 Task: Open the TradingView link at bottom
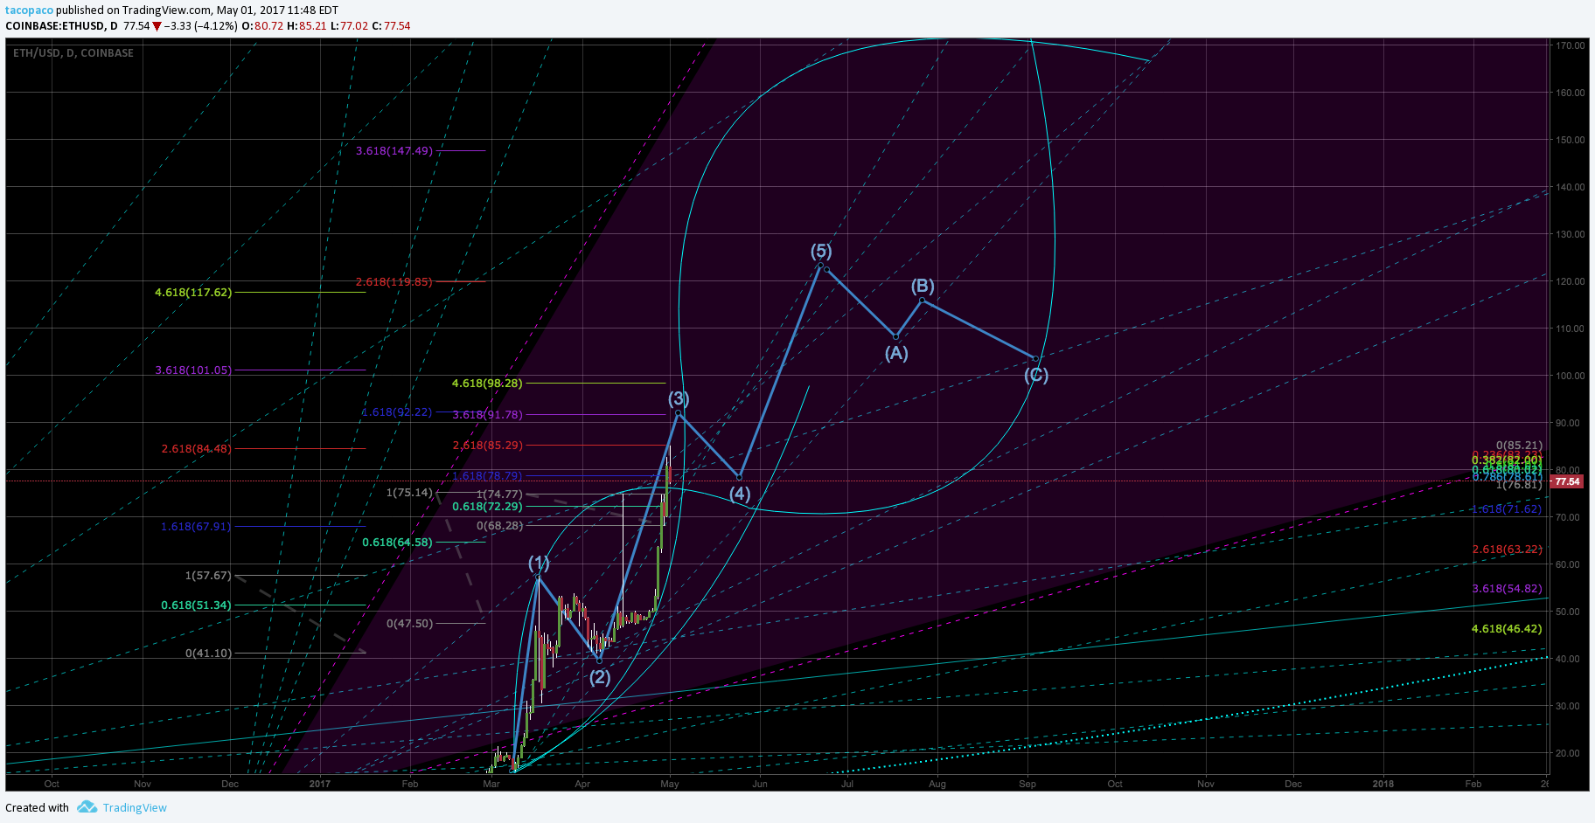tap(135, 807)
